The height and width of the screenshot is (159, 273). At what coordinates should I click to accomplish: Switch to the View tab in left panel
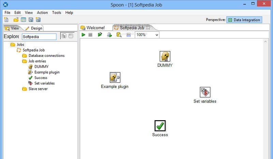12,28
